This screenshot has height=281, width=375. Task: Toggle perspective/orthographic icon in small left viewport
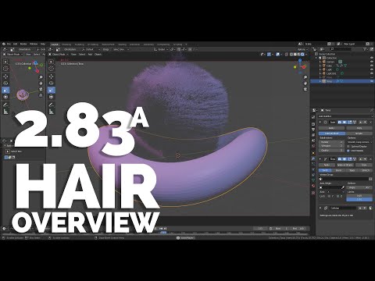(x=41, y=95)
